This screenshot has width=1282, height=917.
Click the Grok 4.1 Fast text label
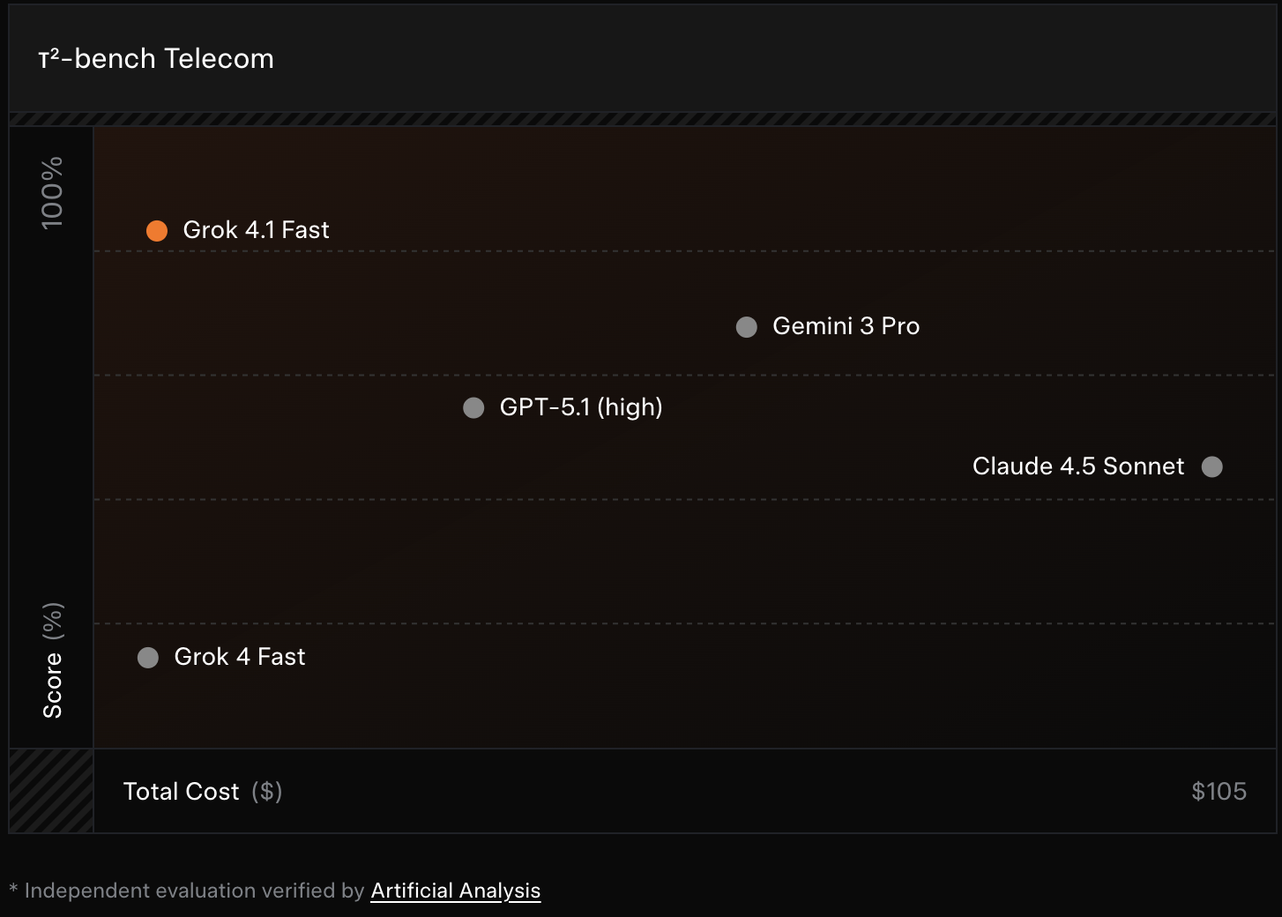click(x=256, y=230)
